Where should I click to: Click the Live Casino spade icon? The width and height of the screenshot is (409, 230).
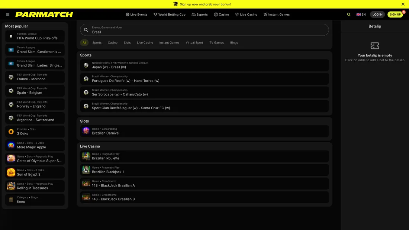click(x=237, y=14)
